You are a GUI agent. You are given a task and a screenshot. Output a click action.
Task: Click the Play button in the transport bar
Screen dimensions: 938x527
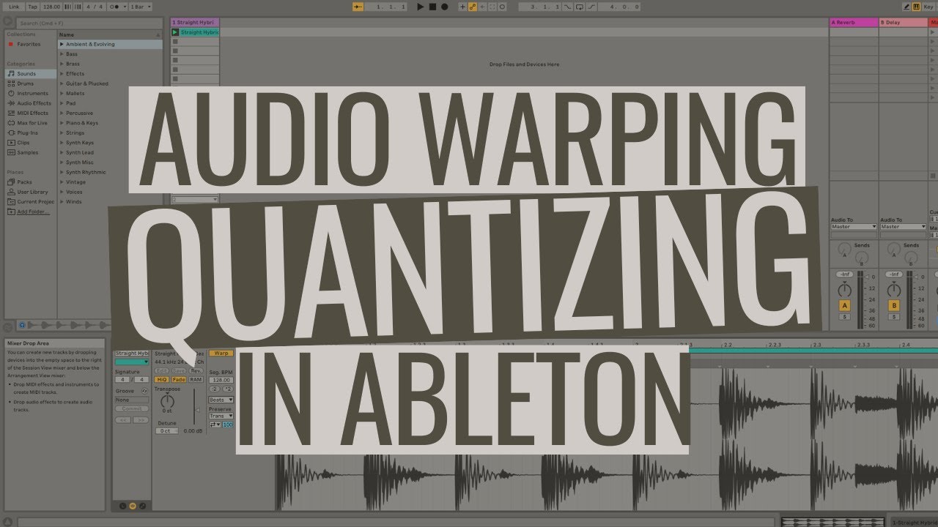click(x=421, y=7)
